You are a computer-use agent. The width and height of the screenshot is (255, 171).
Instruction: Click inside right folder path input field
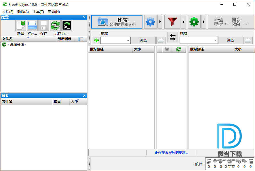(x=196, y=40)
